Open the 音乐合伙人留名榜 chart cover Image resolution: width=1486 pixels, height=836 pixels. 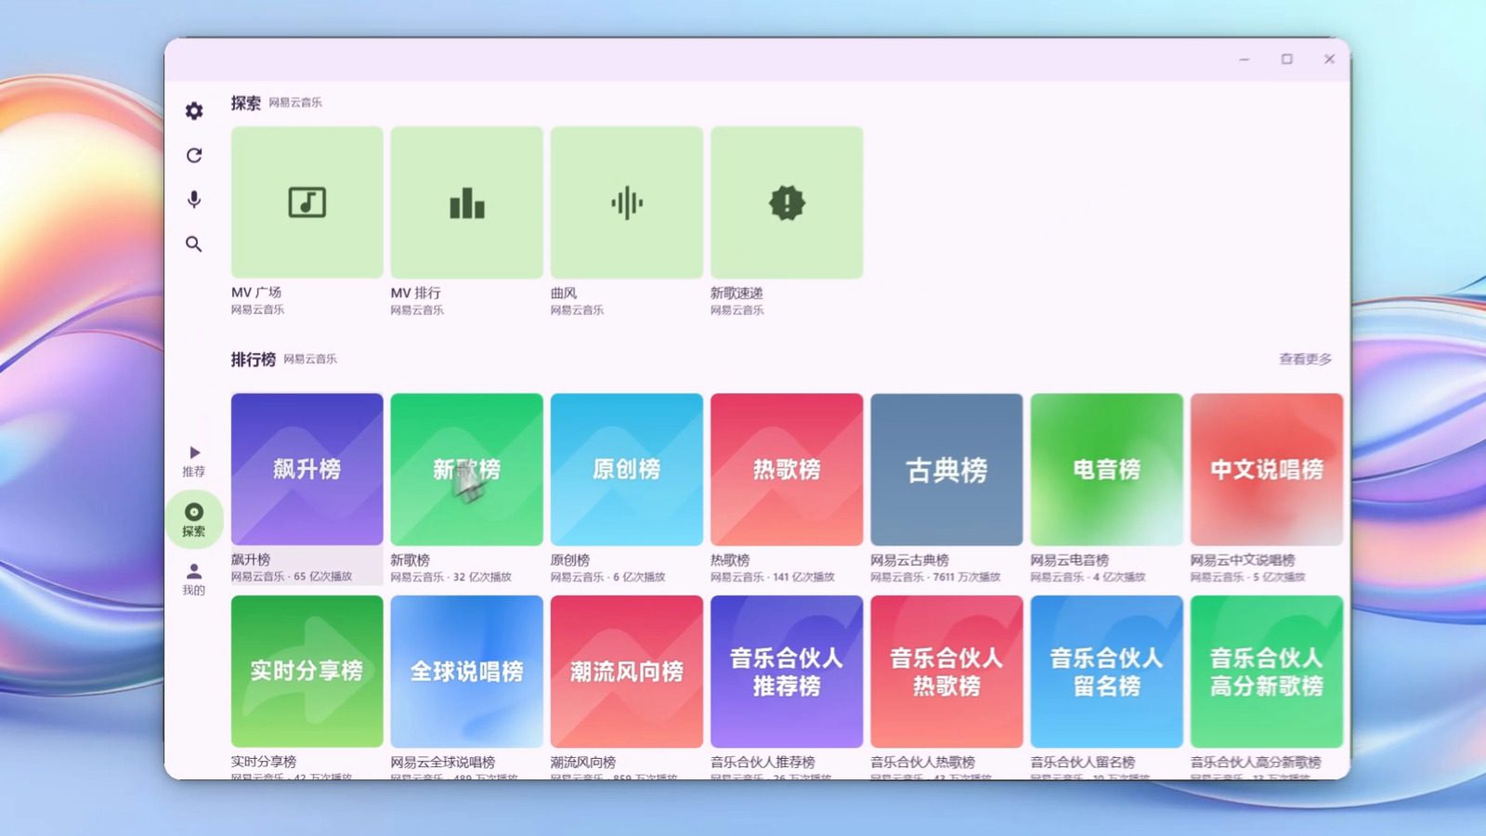tap(1106, 672)
